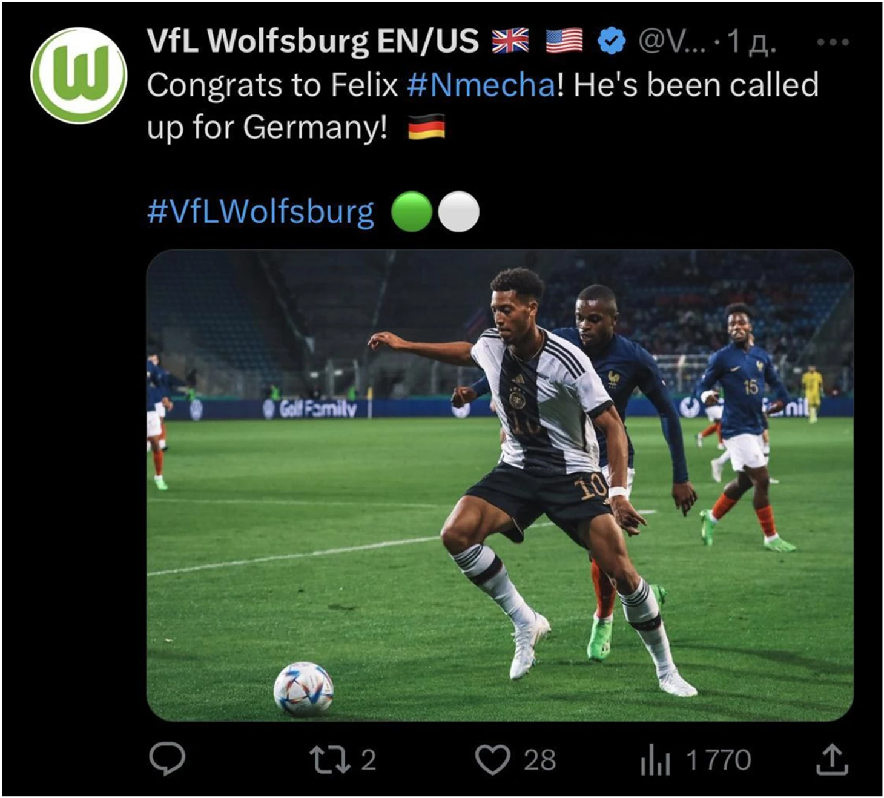Screen dimensions: 884x798
Task: Open view analytics bar chart icon
Action: coord(655,760)
